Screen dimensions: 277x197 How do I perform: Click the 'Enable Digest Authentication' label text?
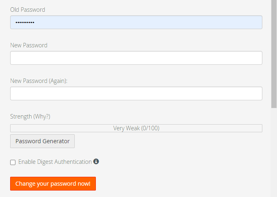click(x=55, y=162)
